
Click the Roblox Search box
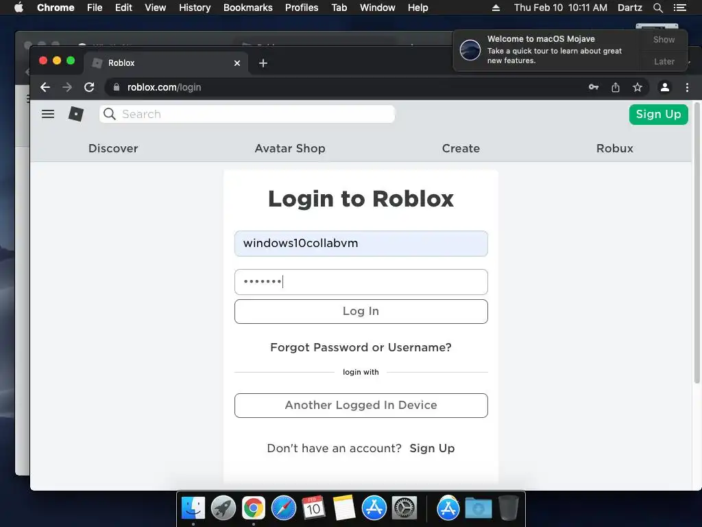click(247, 114)
